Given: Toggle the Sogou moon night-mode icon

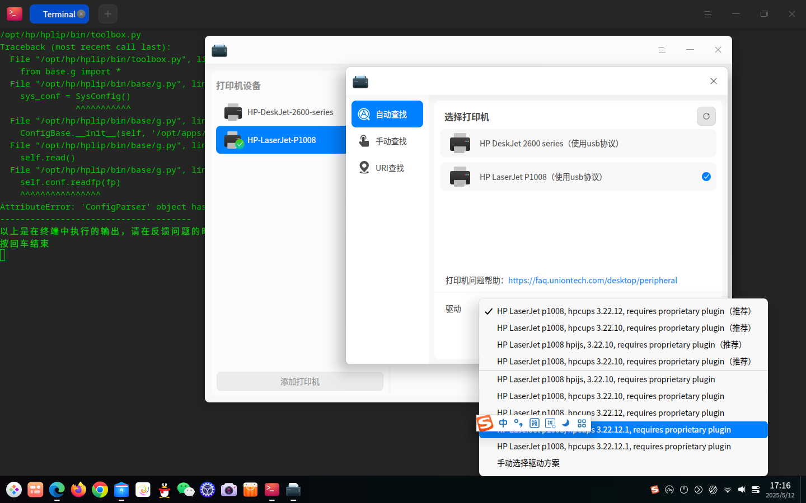Looking at the screenshot, I should tap(566, 423).
